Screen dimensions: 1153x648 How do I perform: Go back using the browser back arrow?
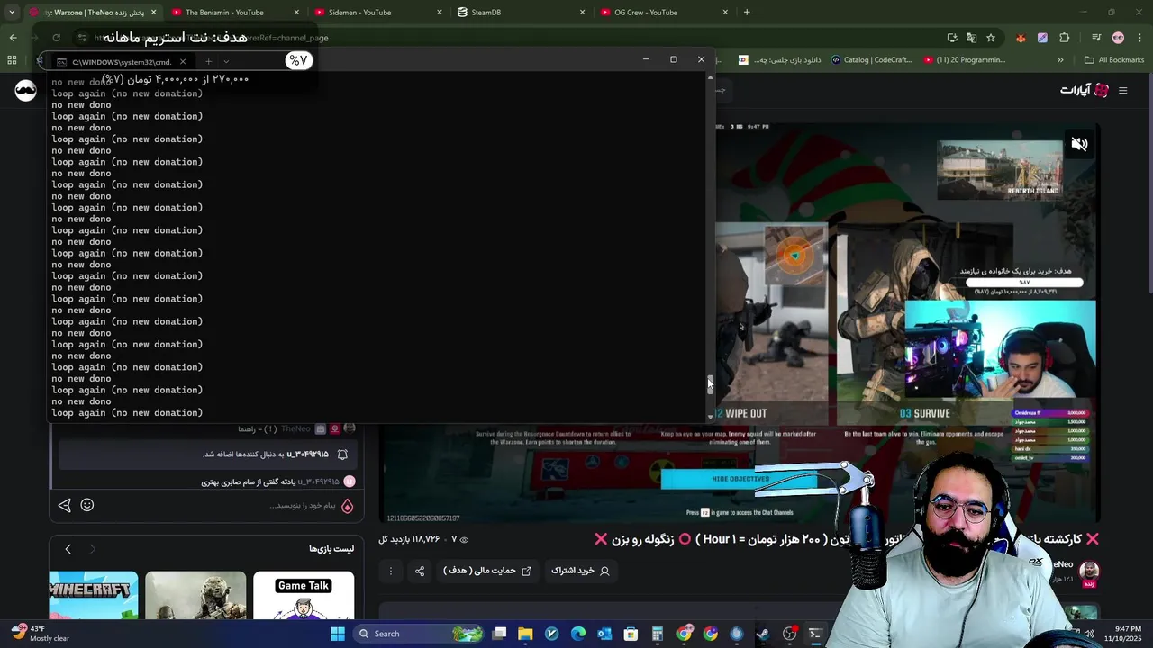[13, 38]
